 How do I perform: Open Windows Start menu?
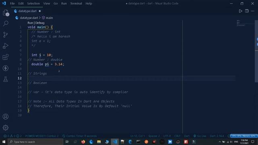(x=4, y=142)
